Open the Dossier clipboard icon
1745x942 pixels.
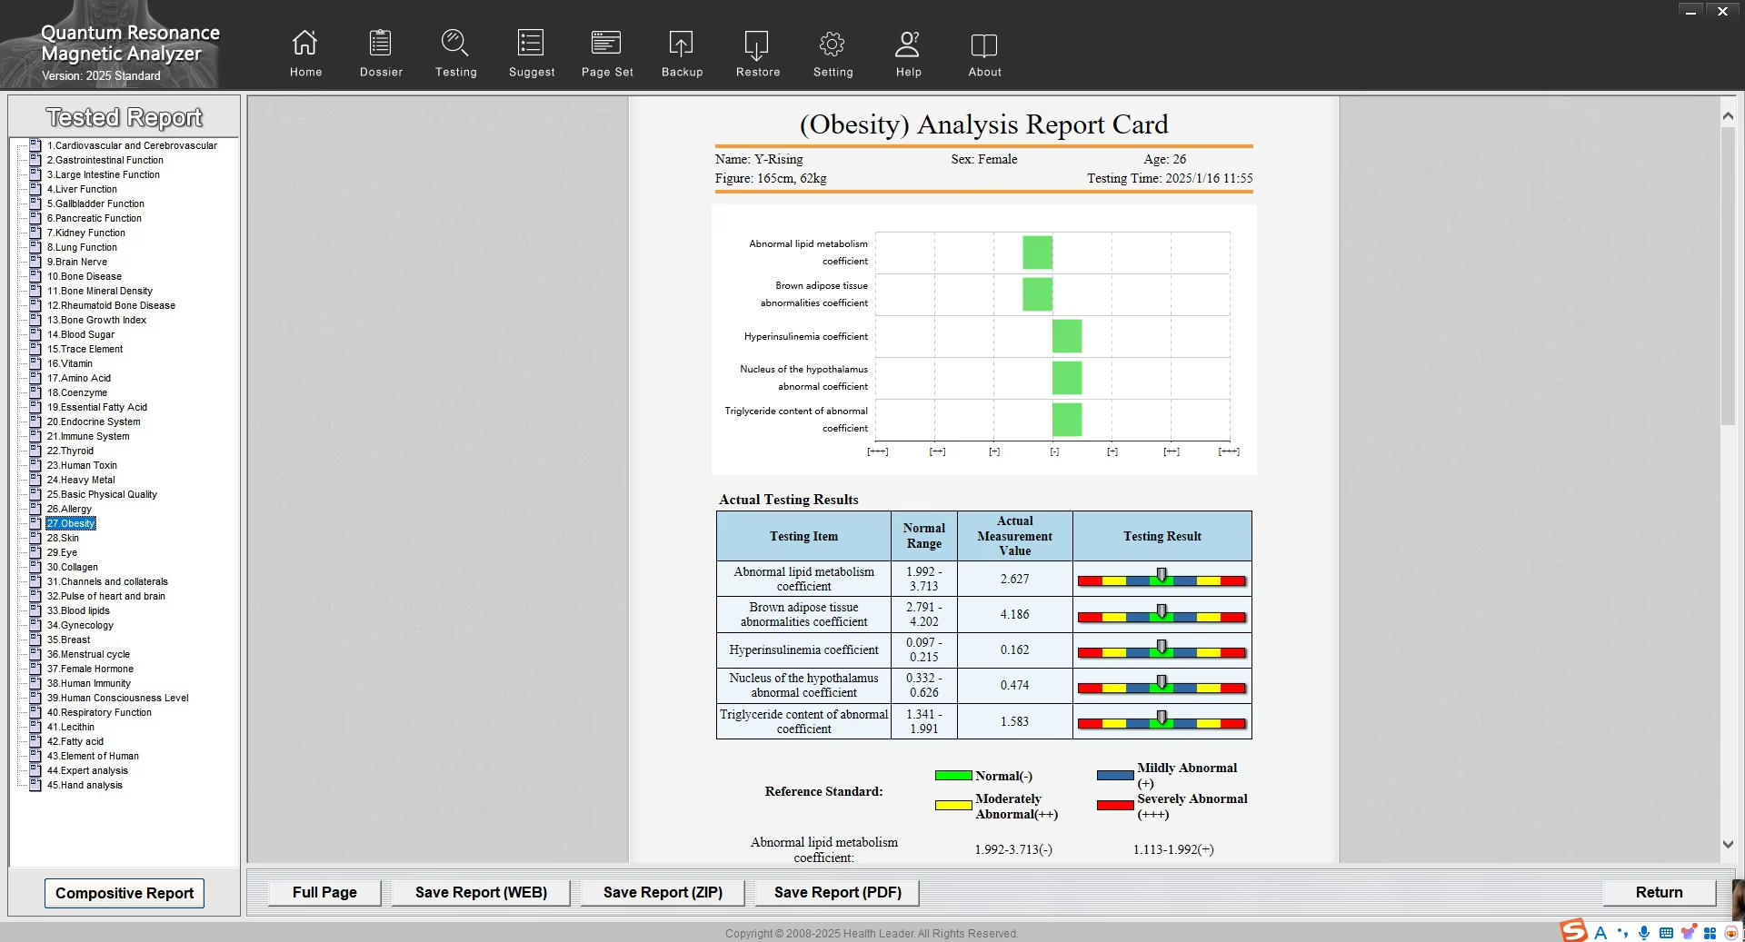380,43
